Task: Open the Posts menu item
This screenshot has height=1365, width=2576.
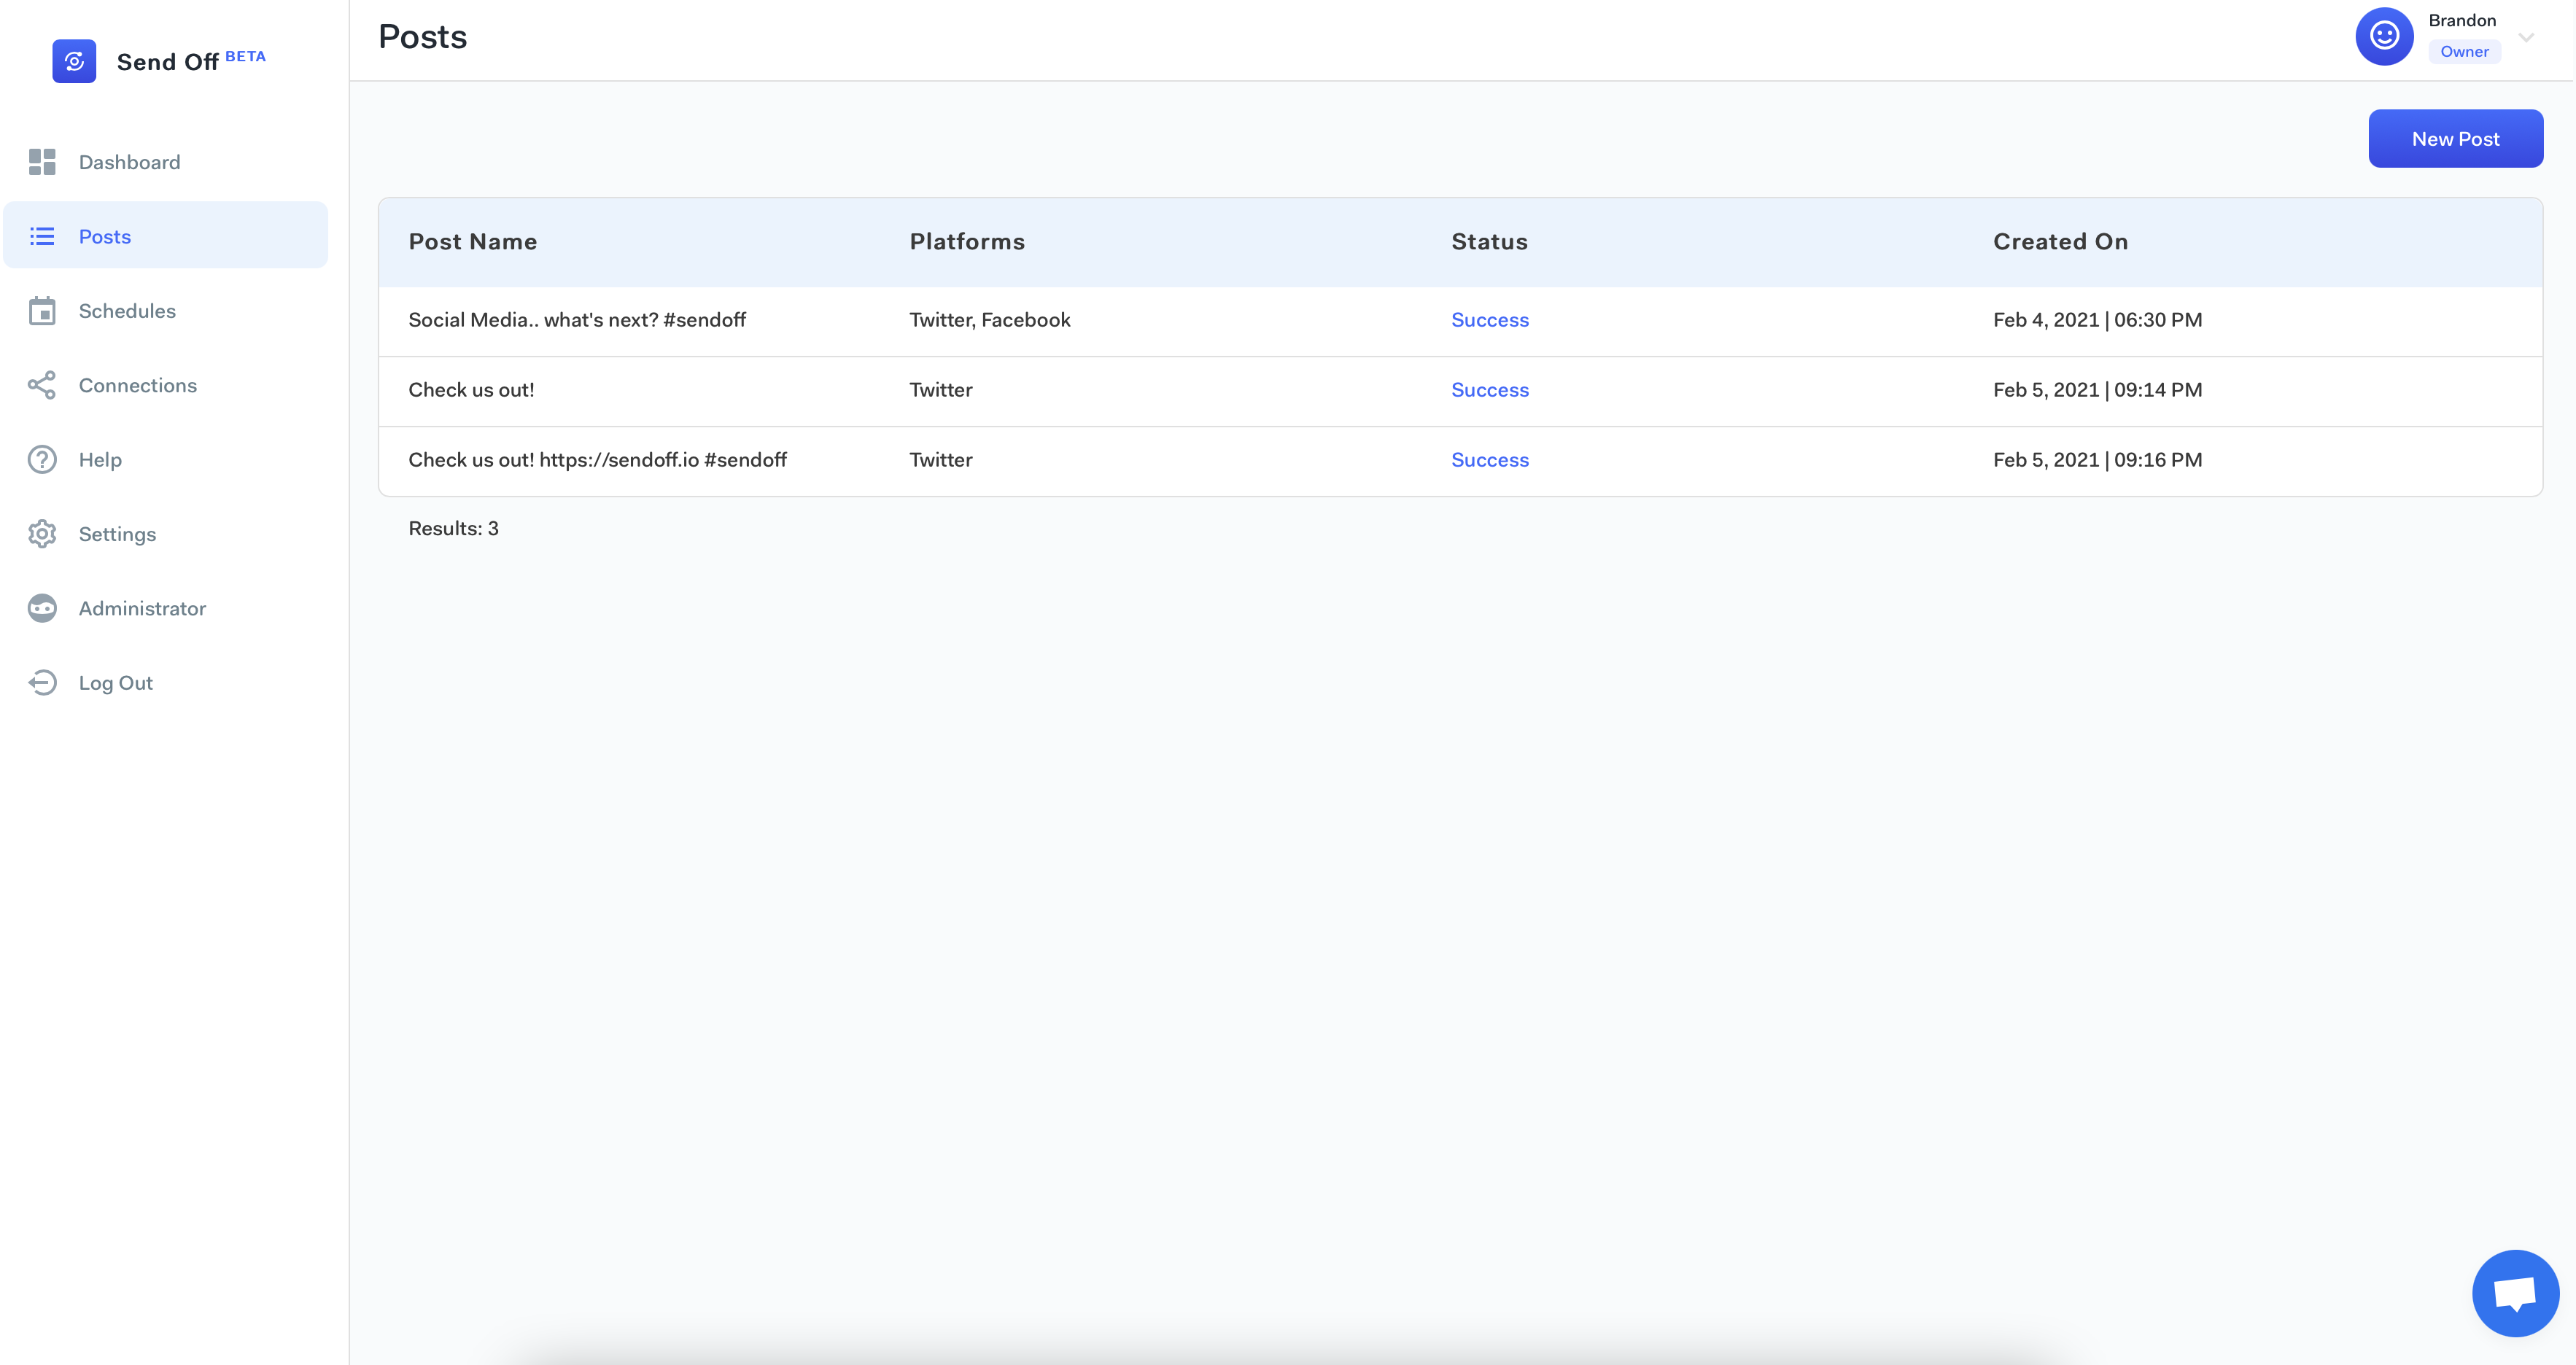Action: point(105,237)
